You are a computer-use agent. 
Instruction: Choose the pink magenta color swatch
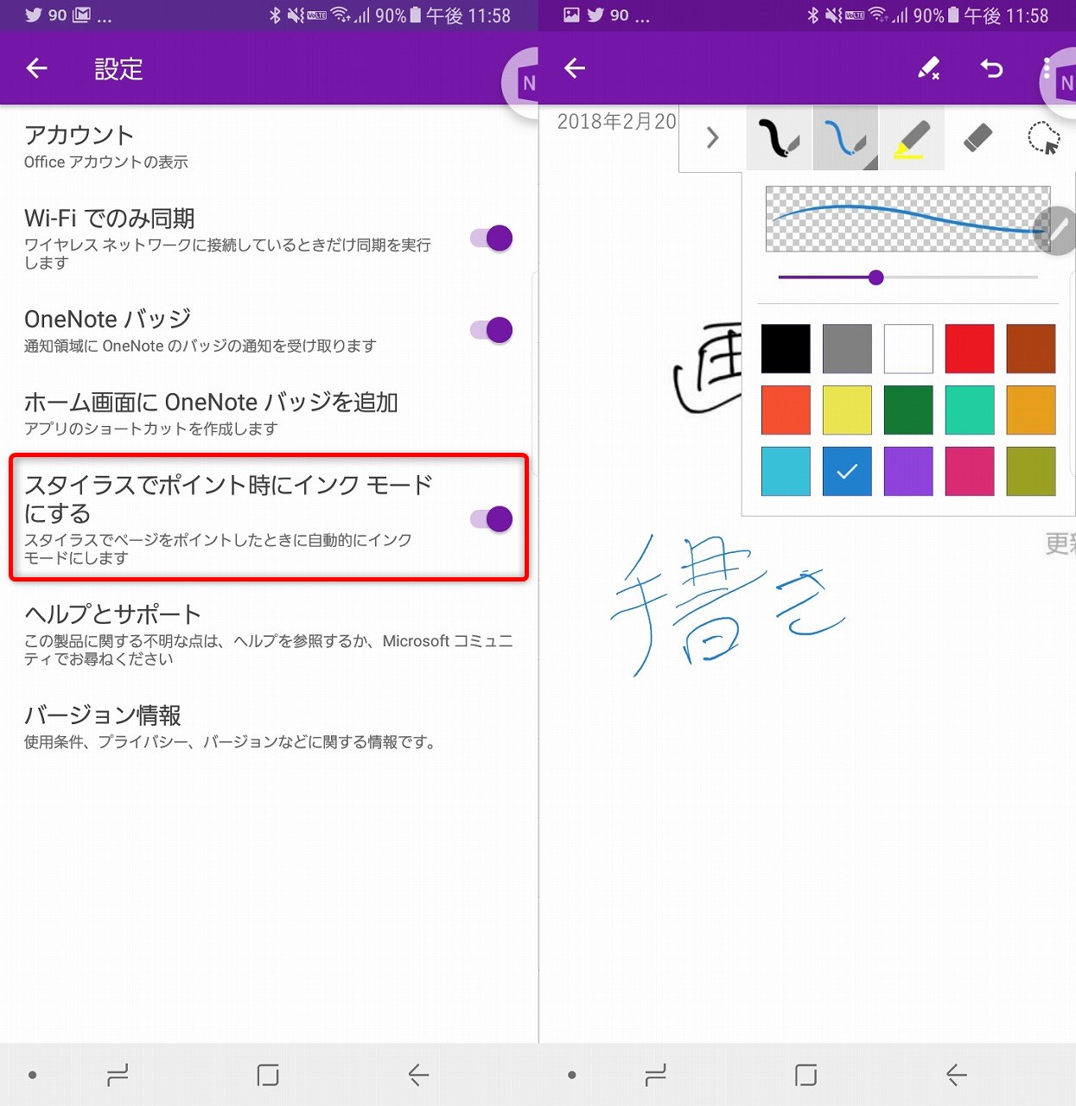point(970,471)
